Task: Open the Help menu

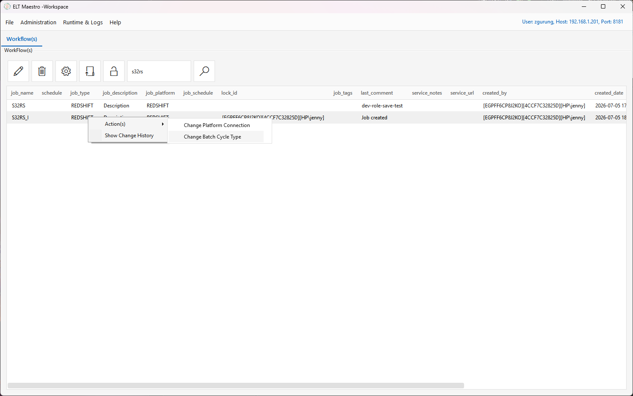Action: (115, 22)
